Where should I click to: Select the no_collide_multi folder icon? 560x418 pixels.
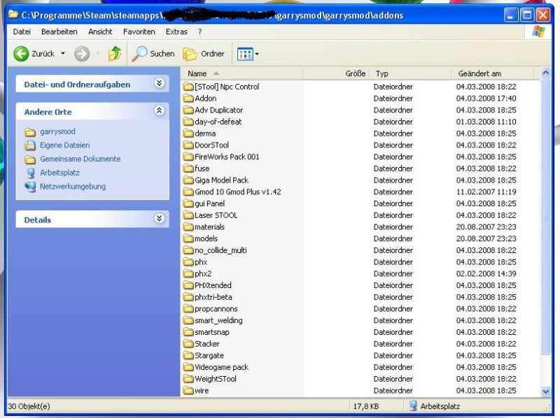tap(188, 250)
